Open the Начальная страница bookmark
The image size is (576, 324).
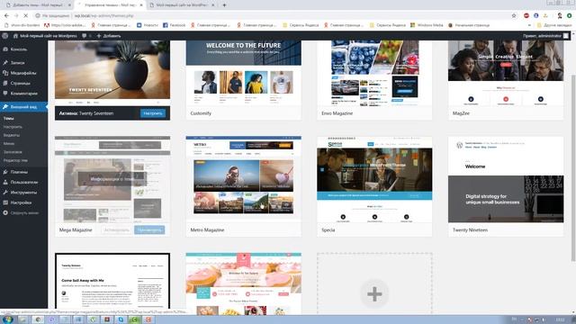pos(469,25)
